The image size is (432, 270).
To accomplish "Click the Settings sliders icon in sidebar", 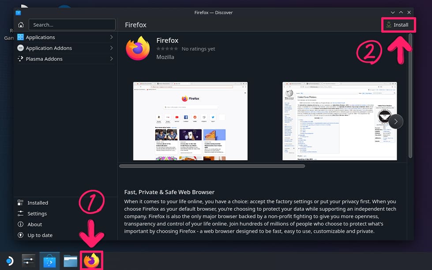I will click(20, 214).
